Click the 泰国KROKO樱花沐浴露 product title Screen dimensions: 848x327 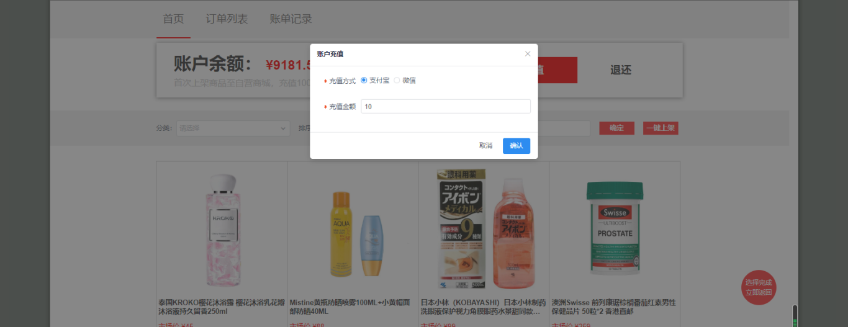coord(222,307)
